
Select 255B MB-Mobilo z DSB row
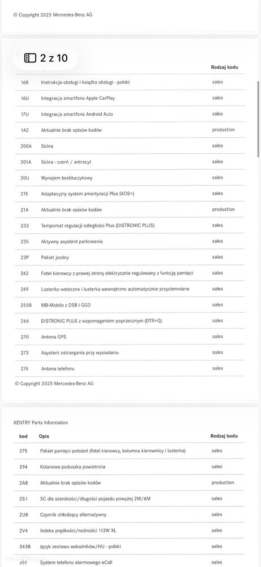point(130,305)
